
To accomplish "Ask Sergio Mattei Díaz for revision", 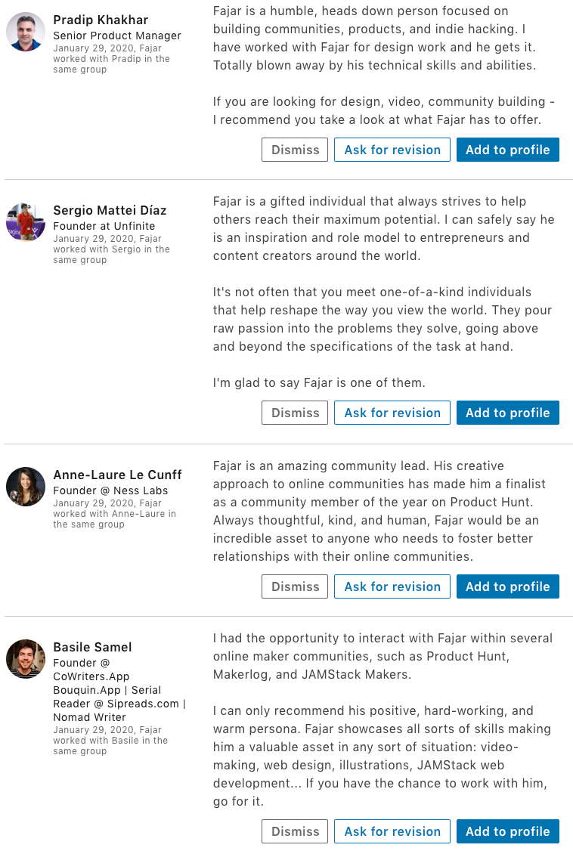I will tap(392, 413).
